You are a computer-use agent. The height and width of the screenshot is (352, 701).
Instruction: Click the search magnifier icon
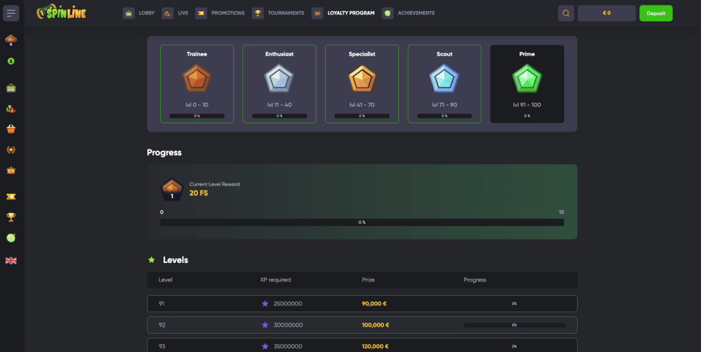pyautogui.click(x=565, y=13)
